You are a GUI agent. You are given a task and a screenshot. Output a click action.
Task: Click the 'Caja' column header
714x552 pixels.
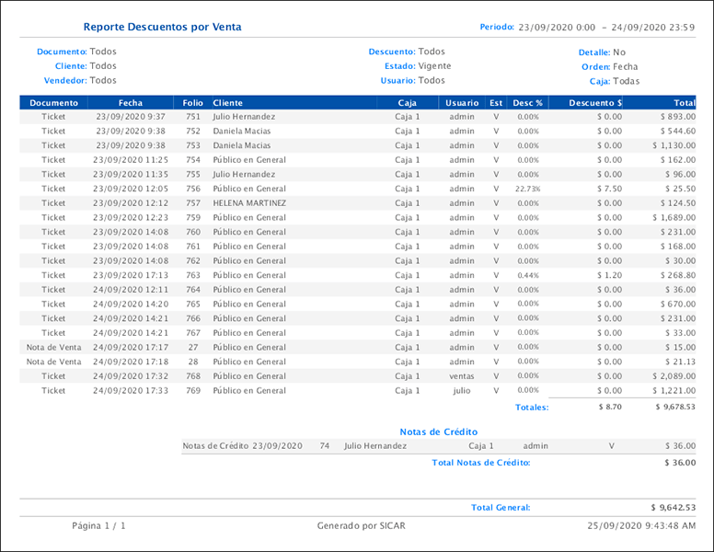(407, 103)
